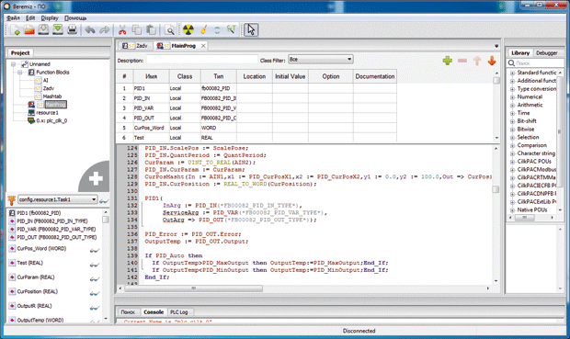Image resolution: width=570 pixels, height=339 pixels.
Task: Click the Location column header
Action: click(x=255, y=76)
